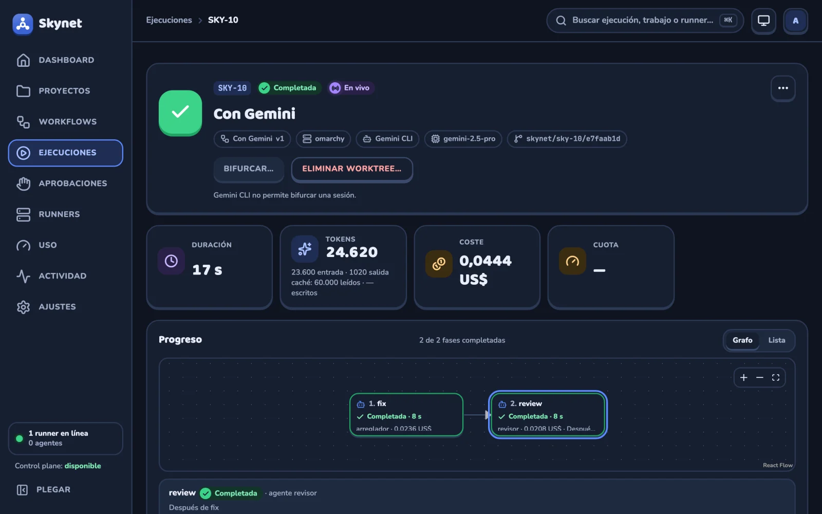Click the Gemini CLI chip
Viewport: 822px width, 514px height.
387,139
